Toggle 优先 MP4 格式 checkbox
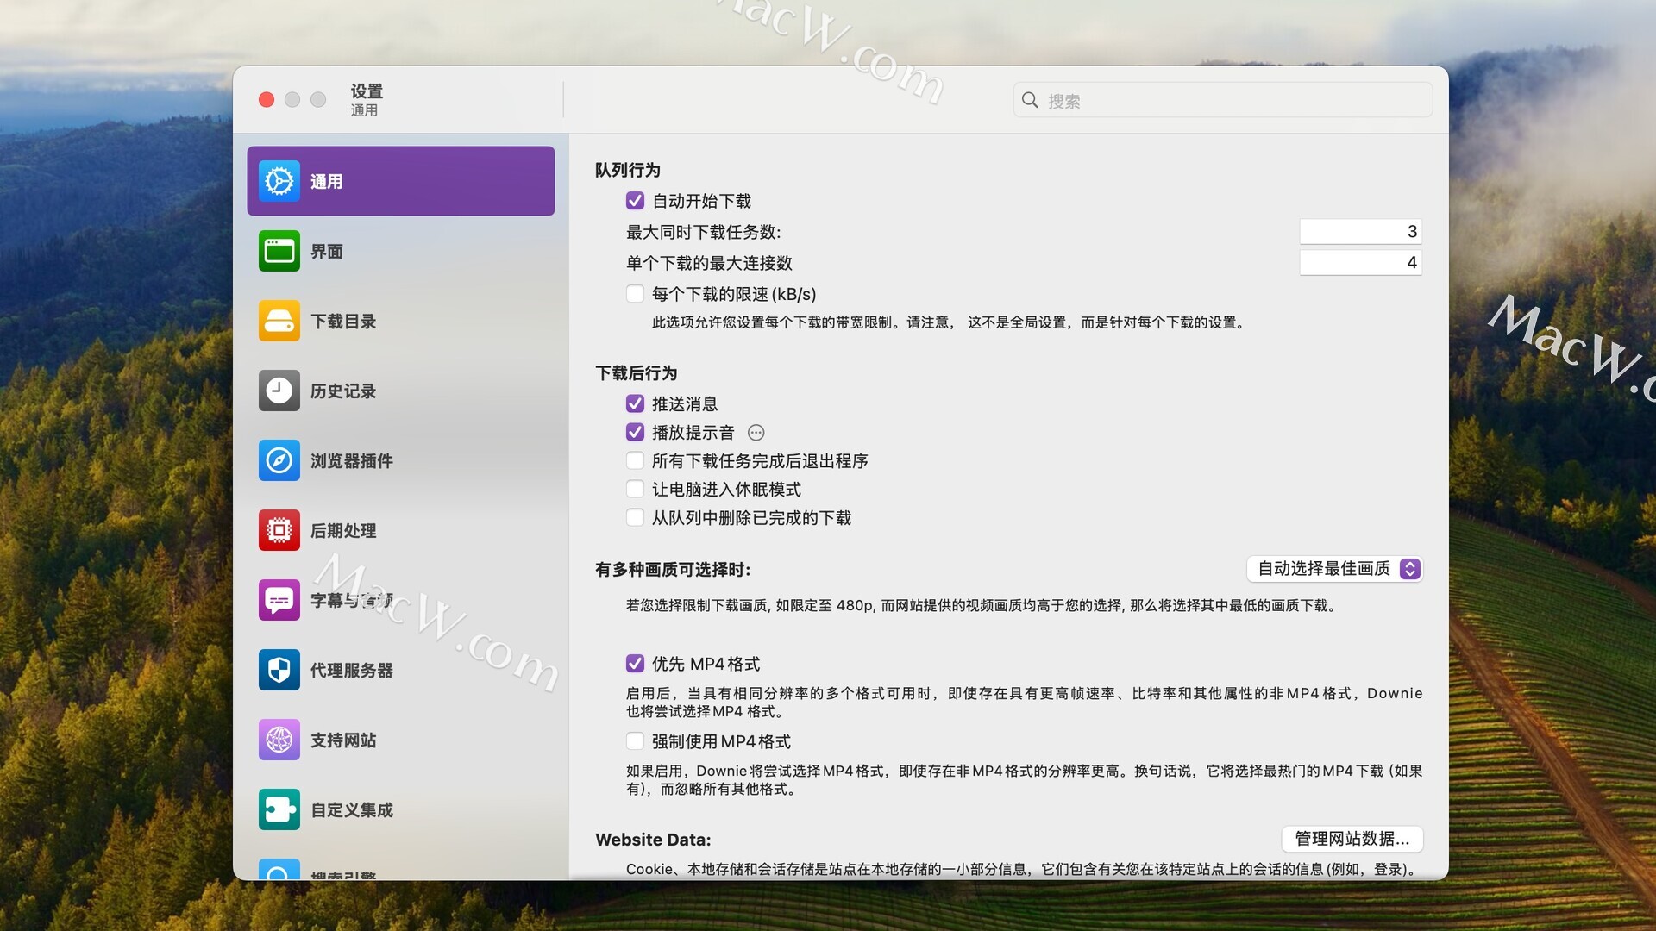The width and height of the screenshot is (1656, 931). pos(635,663)
